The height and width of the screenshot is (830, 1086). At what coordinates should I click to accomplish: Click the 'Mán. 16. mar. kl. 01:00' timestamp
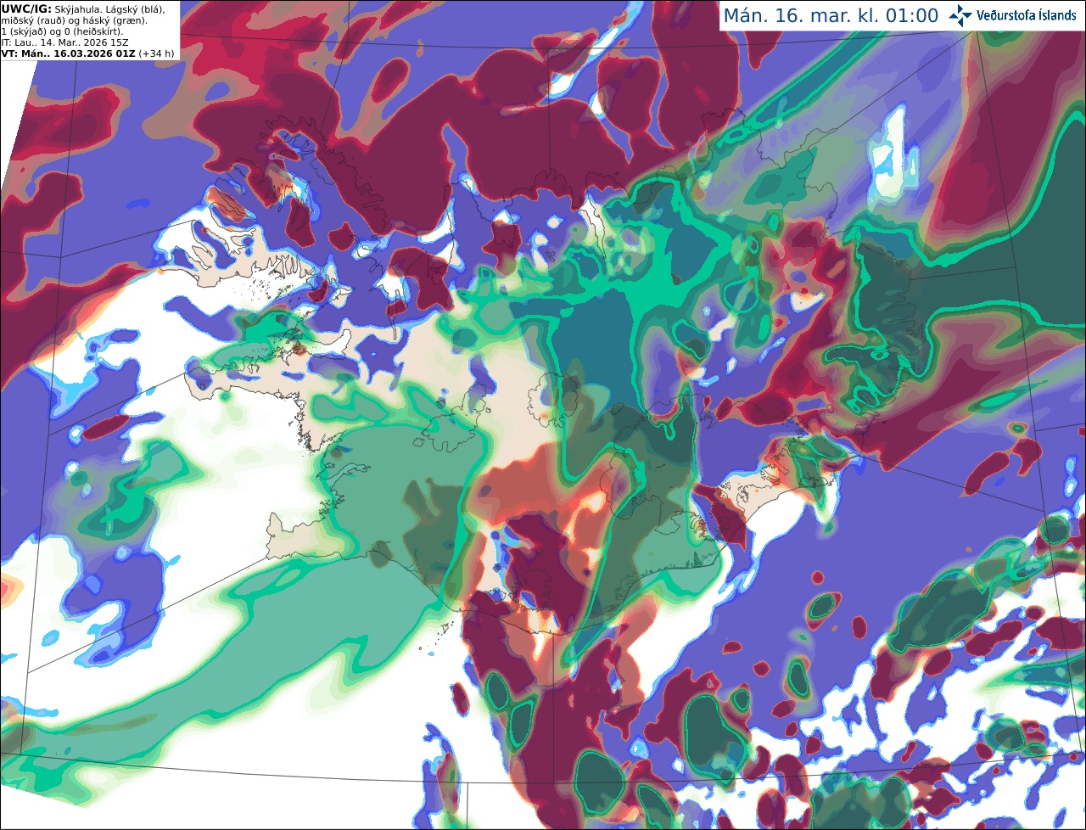pyautogui.click(x=831, y=16)
